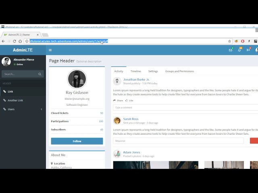Open the notifications bell icon

pos(239,50)
